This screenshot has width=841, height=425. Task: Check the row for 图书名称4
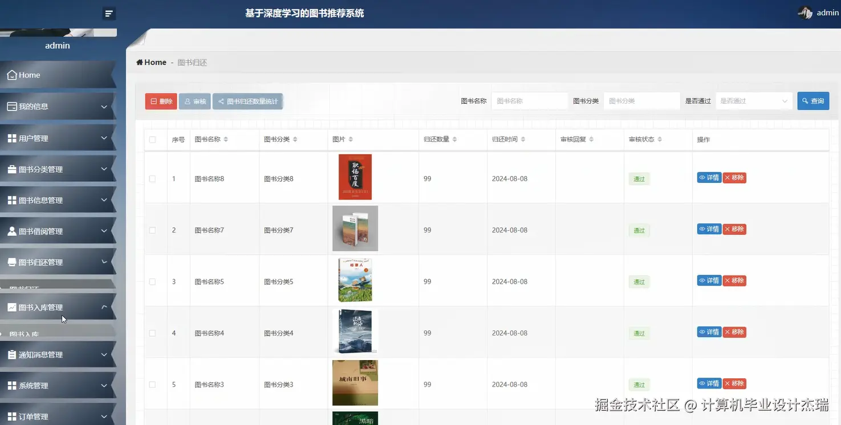click(x=152, y=333)
